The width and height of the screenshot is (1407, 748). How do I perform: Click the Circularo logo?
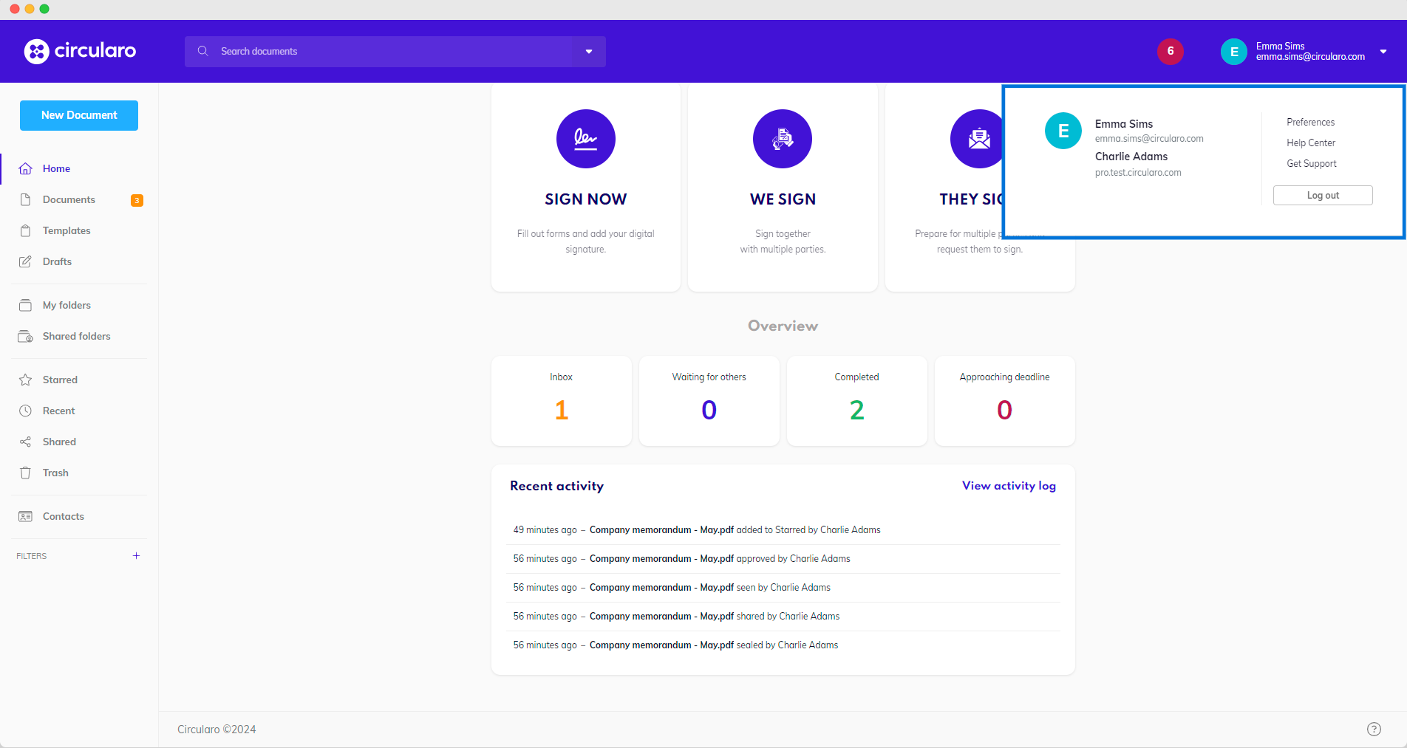click(x=80, y=51)
